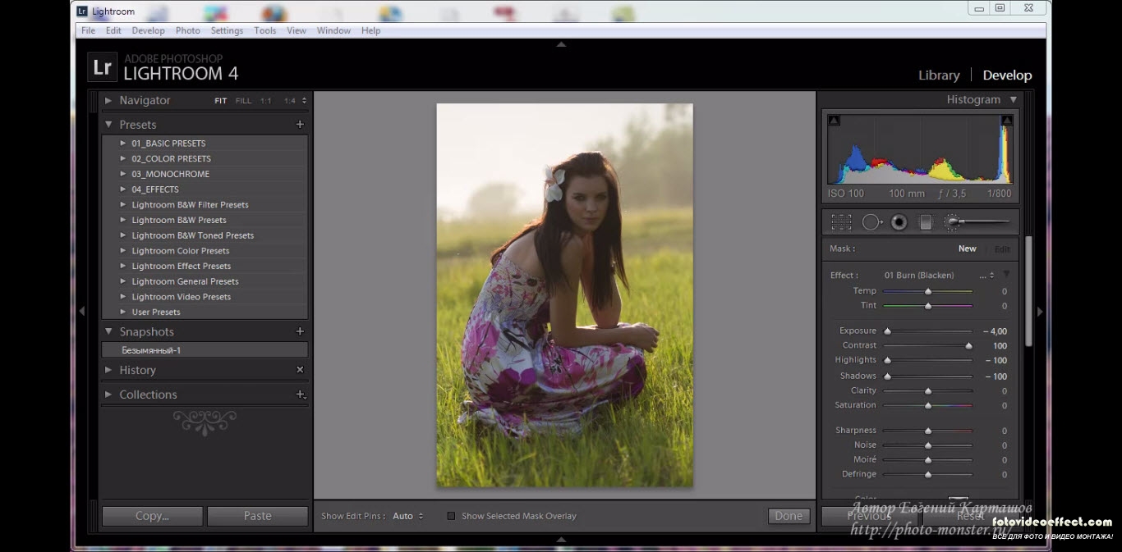Viewport: 1122px width, 552px height.
Task: Expand the Collections panel
Action: pos(108,395)
